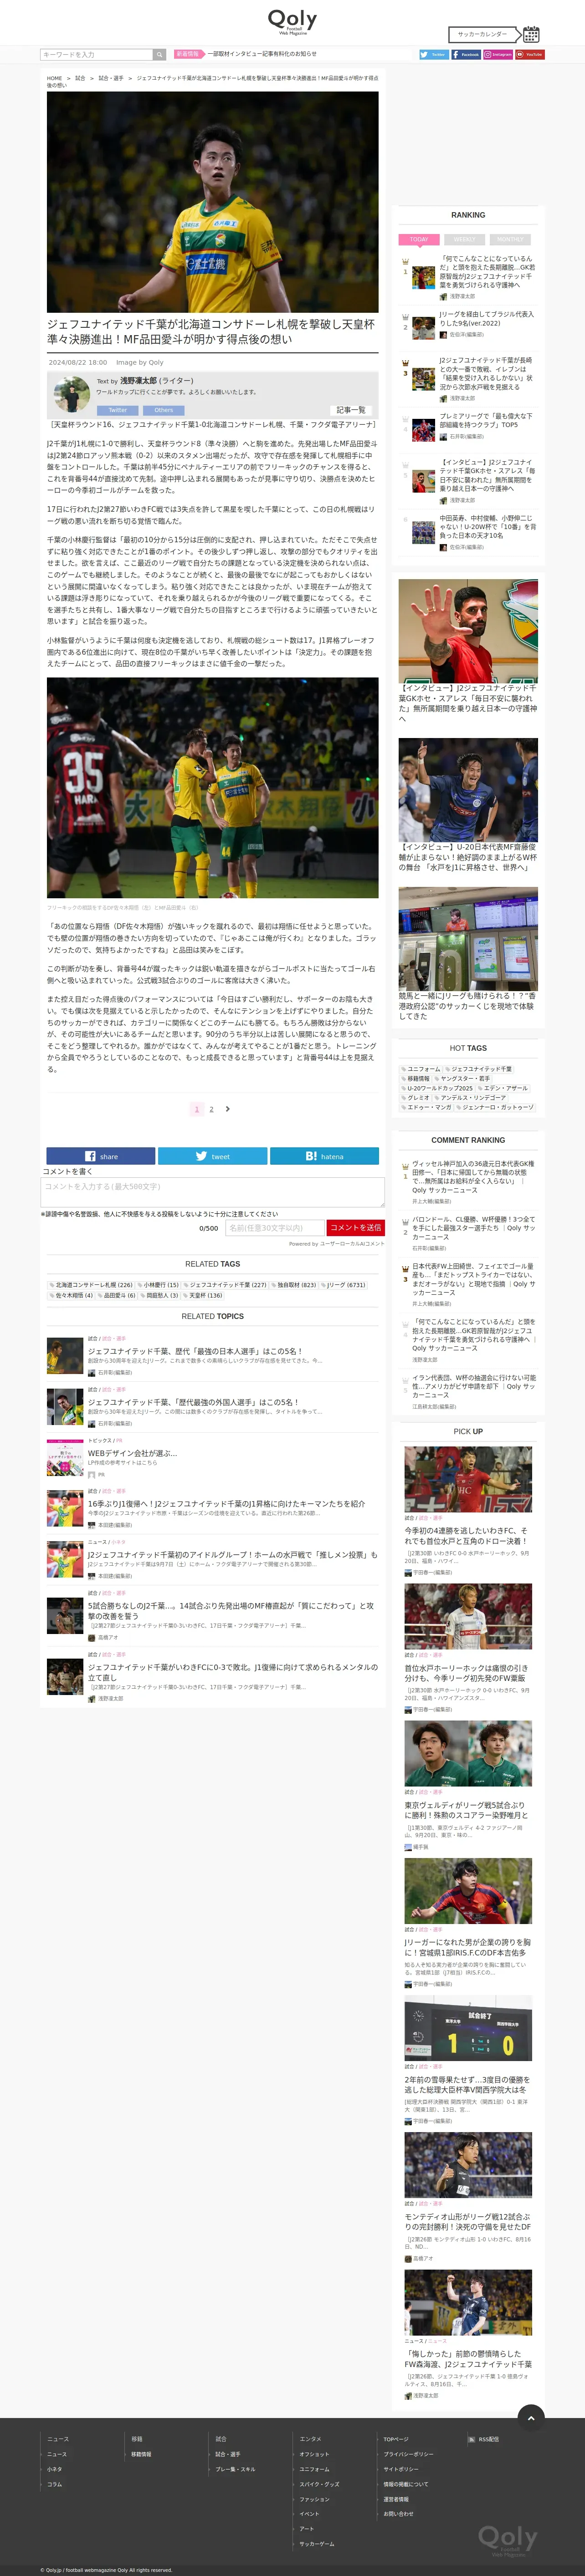Select the TODAY ranking tab

[419, 240]
